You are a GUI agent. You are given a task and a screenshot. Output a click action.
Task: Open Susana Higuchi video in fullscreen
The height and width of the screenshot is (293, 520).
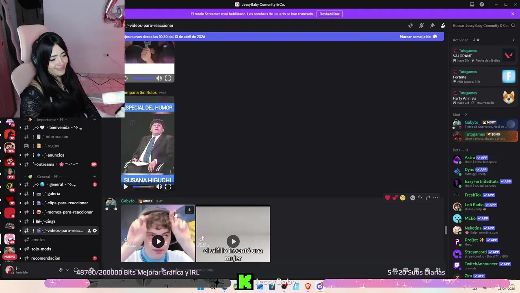point(168,187)
